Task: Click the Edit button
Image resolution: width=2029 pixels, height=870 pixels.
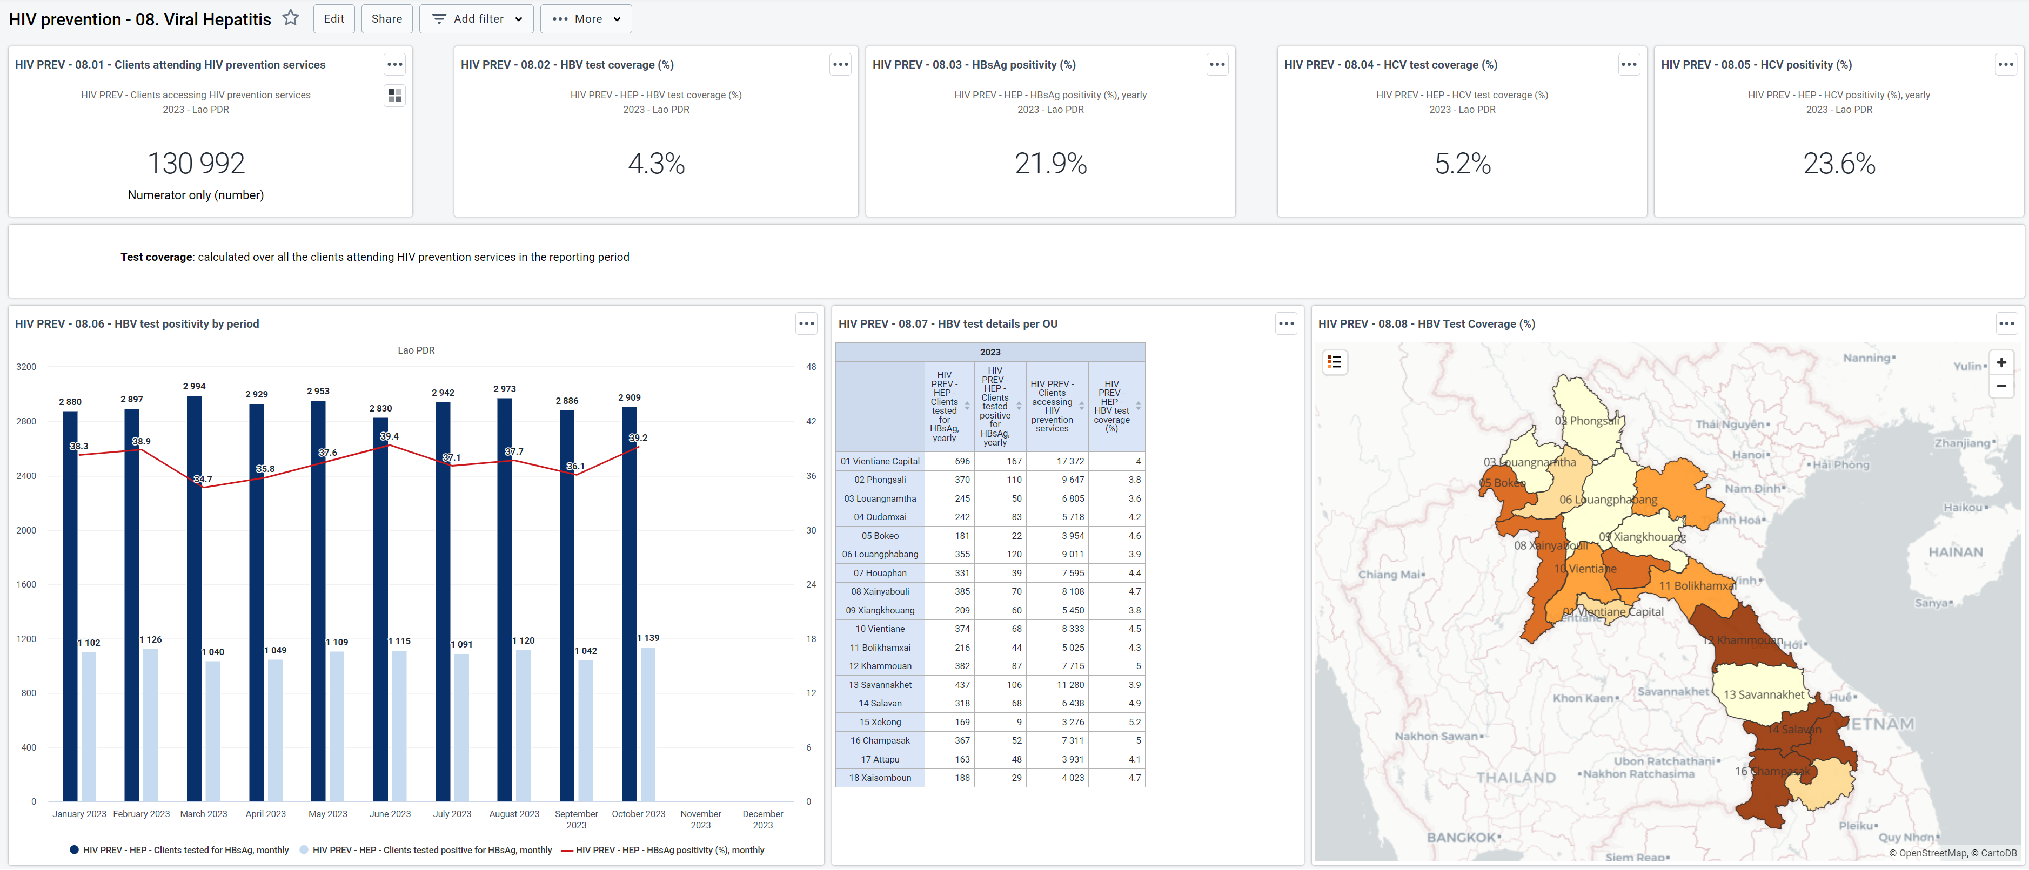Action: point(334,19)
